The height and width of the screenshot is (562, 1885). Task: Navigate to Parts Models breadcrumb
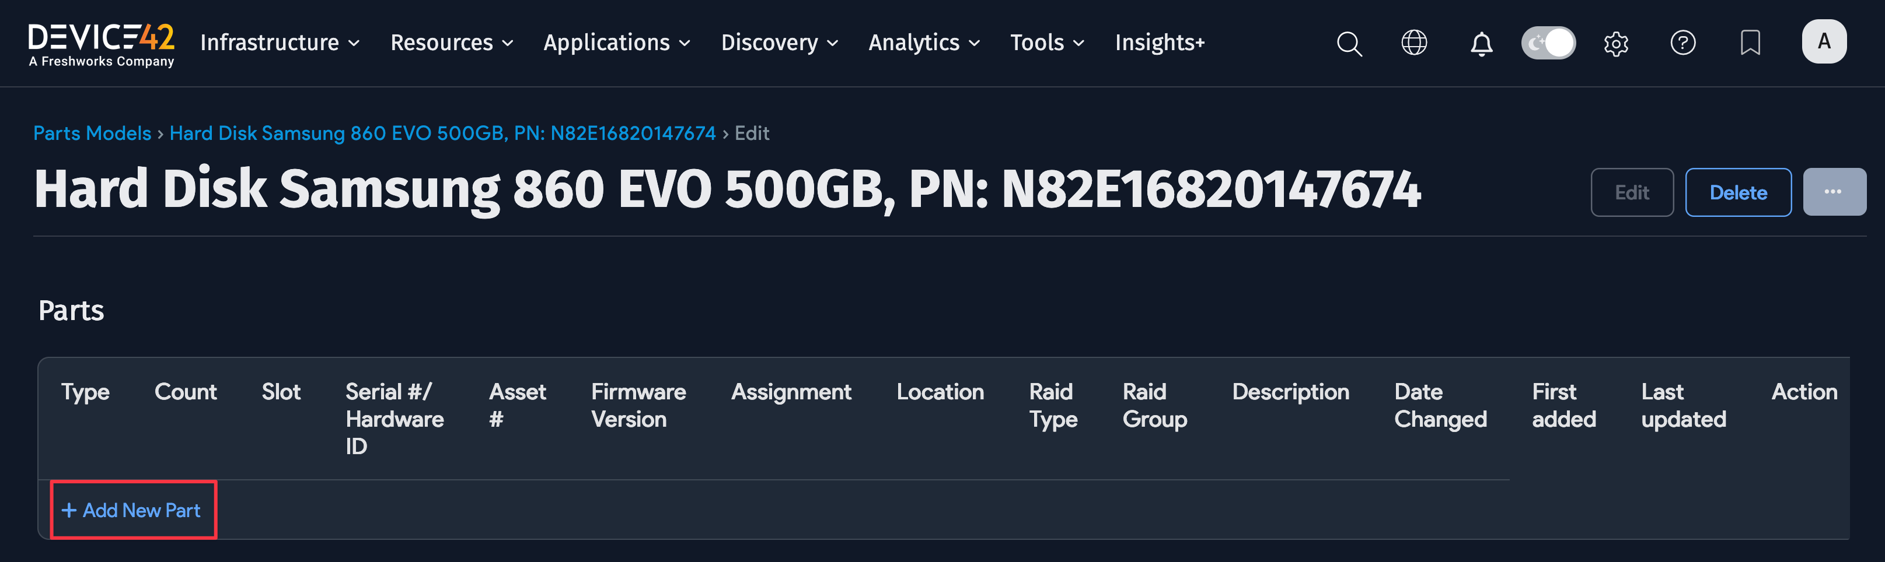92,133
